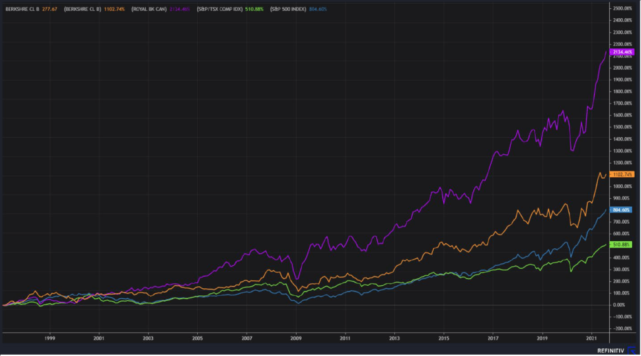Click the purple 2134.46% price tag

click(622, 52)
